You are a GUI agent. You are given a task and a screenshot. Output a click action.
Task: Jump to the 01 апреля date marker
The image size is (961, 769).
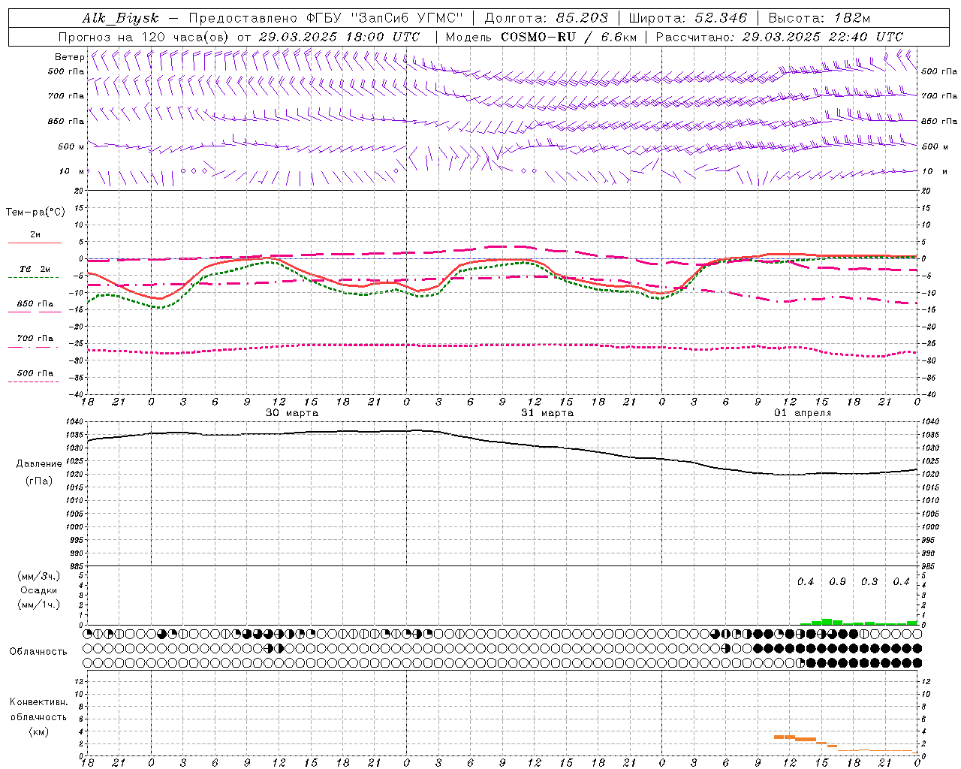(x=803, y=413)
